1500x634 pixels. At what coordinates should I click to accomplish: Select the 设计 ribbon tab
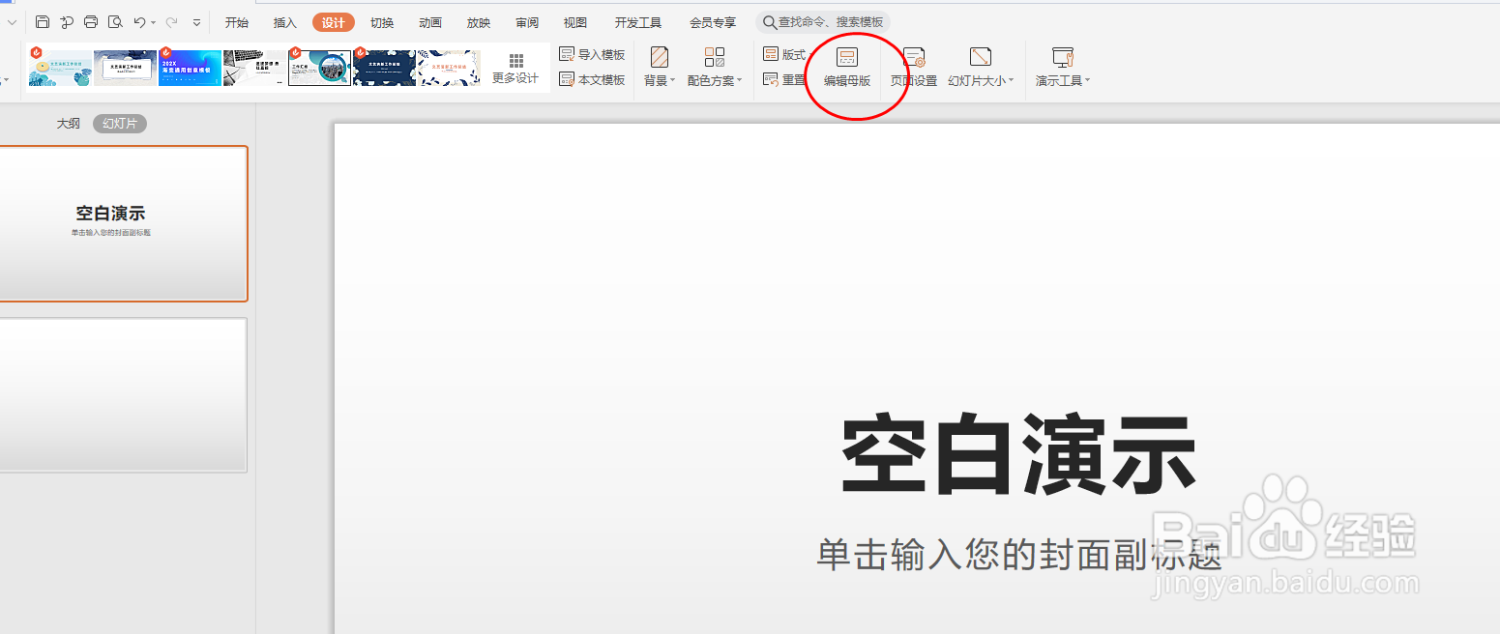[334, 22]
